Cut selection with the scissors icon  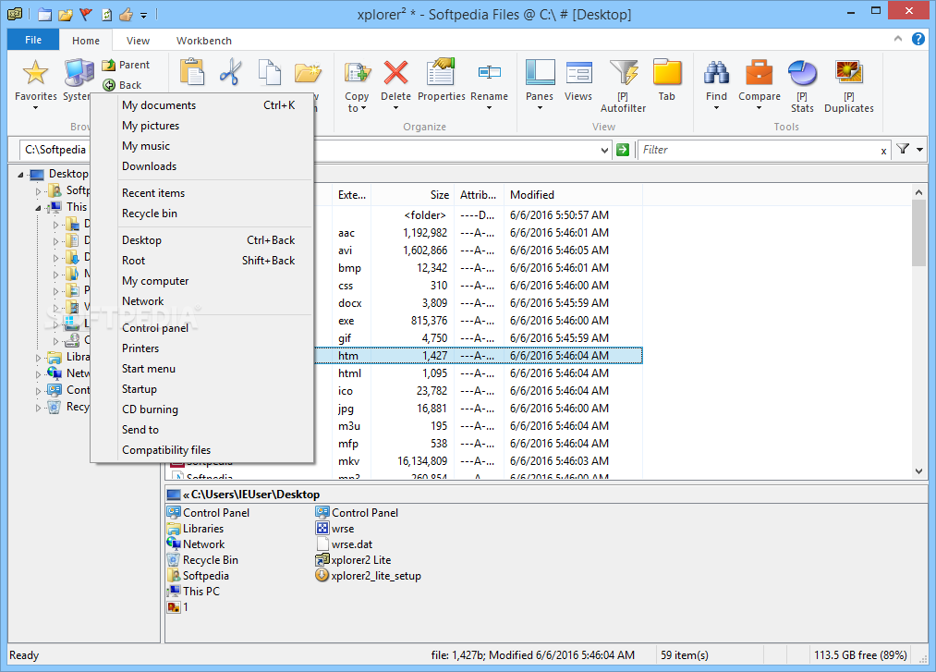[231, 72]
